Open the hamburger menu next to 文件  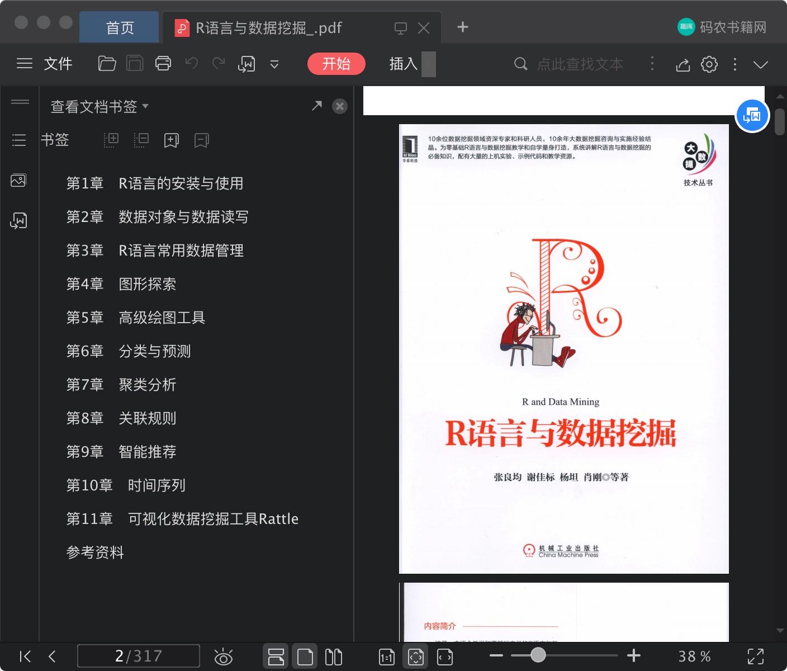point(25,64)
